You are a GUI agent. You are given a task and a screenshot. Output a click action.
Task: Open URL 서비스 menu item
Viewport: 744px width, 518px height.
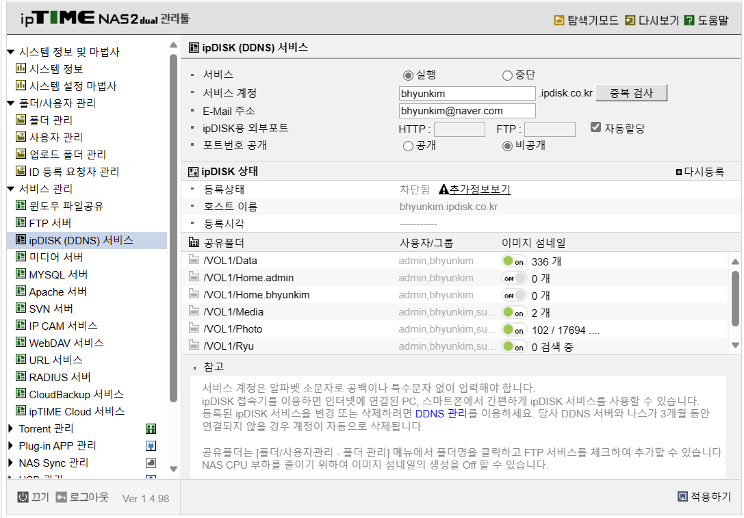click(x=55, y=359)
